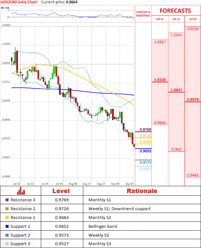Open the Q2 13 forecast column header
The width and height of the screenshot is (201, 248).
click(x=193, y=19)
